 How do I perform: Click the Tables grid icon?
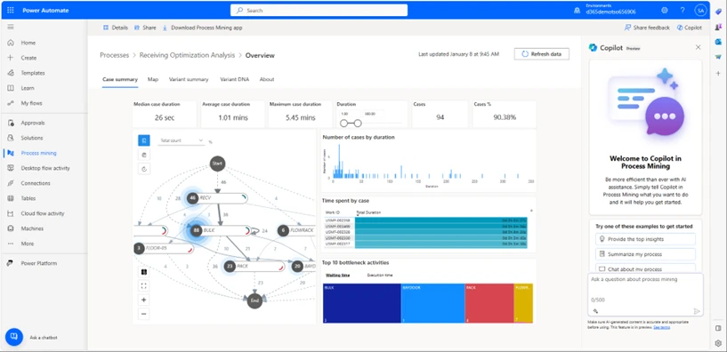[11, 198]
